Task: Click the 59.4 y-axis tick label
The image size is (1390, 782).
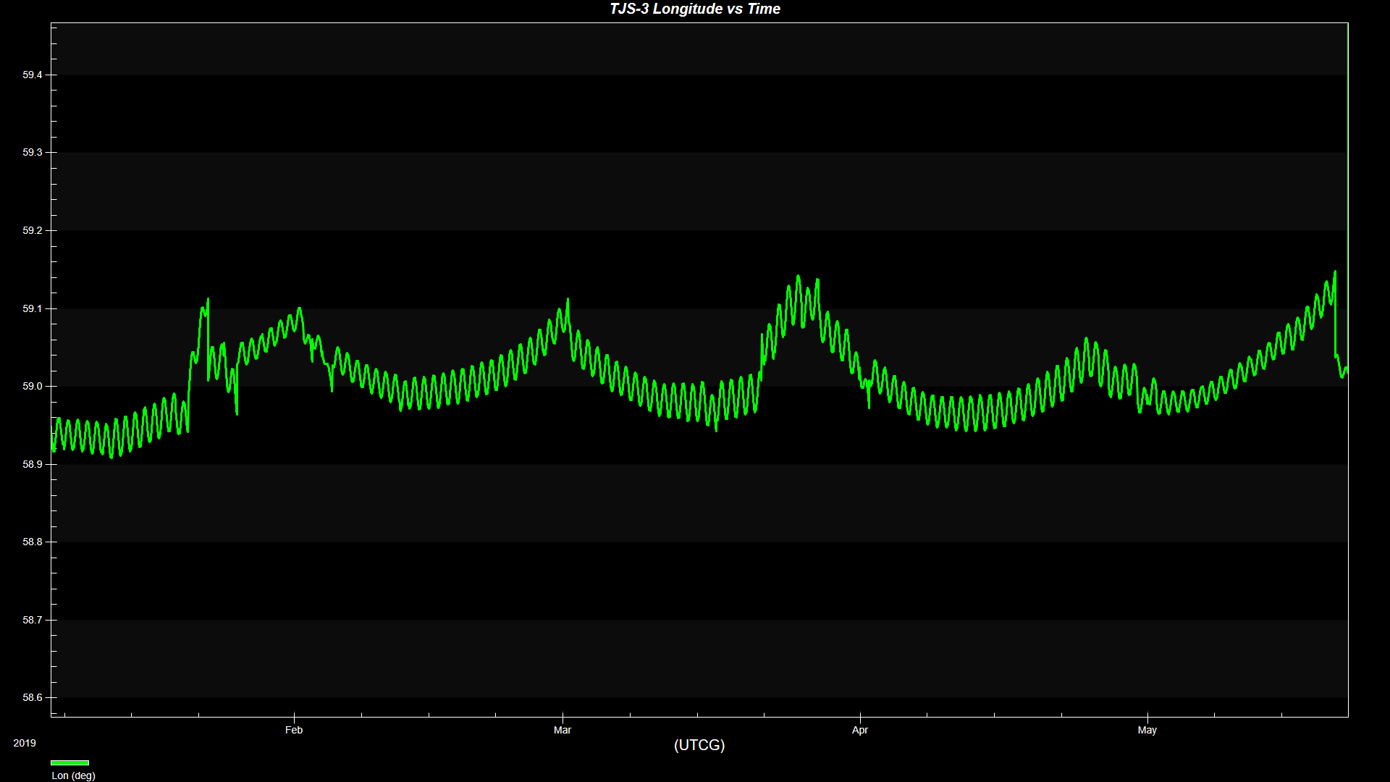Action: (33, 75)
